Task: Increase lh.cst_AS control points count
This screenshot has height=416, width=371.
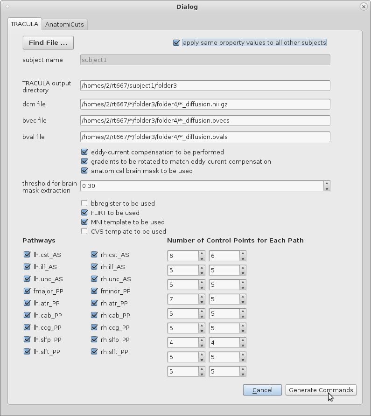Action: (202, 253)
